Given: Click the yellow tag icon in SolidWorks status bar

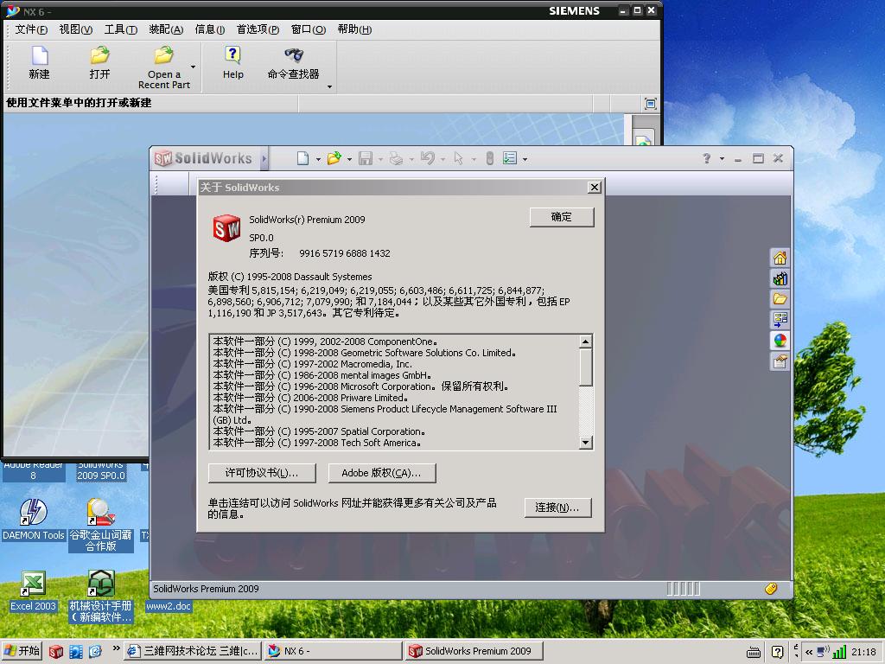Looking at the screenshot, I should pyautogui.click(x=771, y=589).
